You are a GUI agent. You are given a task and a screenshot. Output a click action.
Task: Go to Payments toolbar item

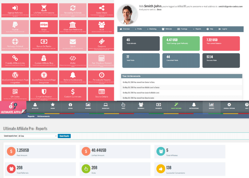coord(159,106)
